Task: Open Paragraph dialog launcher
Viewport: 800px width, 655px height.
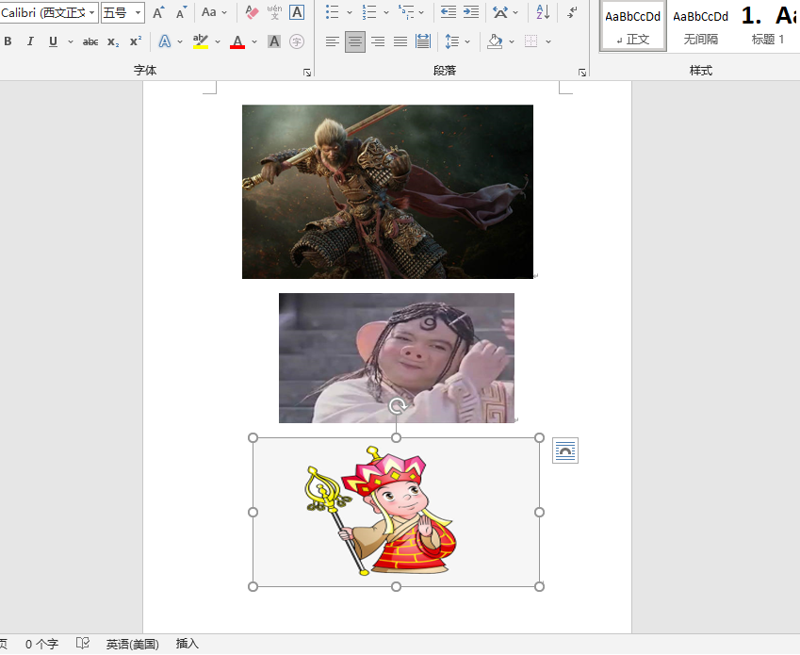Action: point(582,73)
